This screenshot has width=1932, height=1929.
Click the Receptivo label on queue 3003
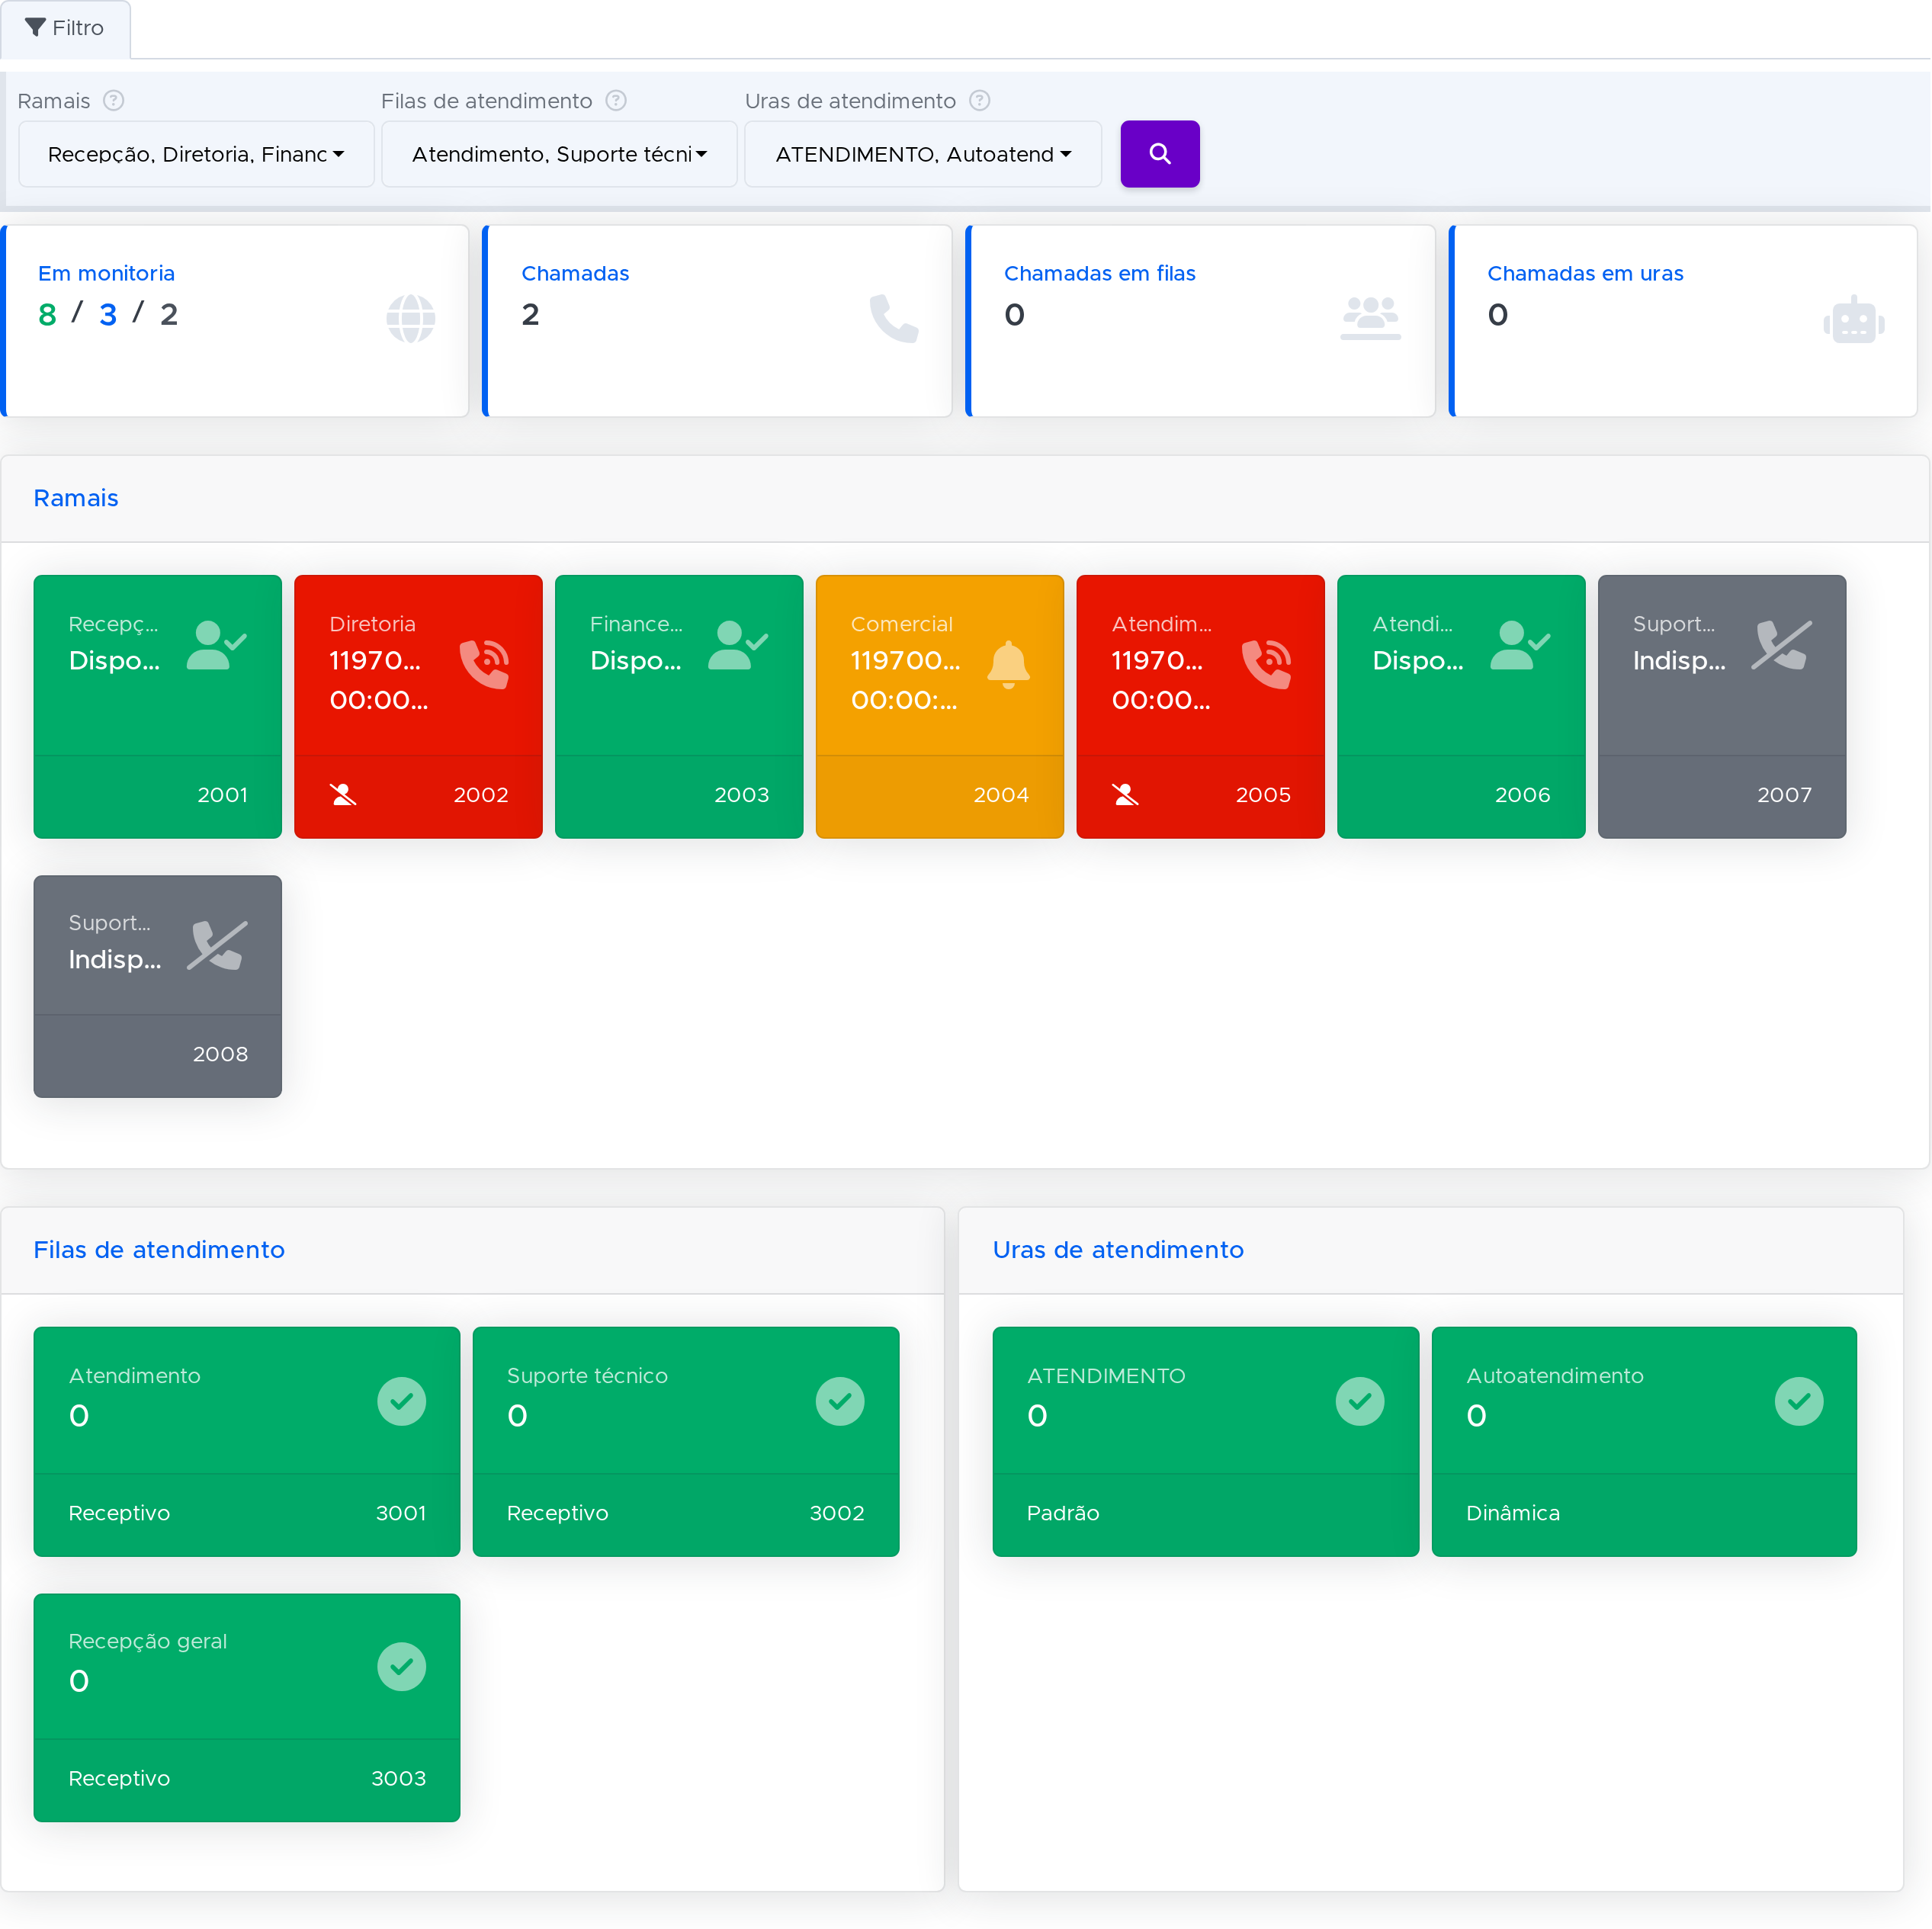119,1777
